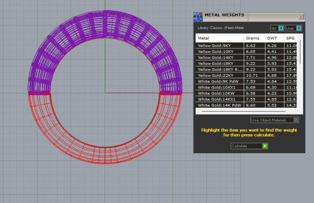The height and width of the screenshot is (203, 314).
Task: Select the White Gold:10KW row
Action: click(246, 93)
